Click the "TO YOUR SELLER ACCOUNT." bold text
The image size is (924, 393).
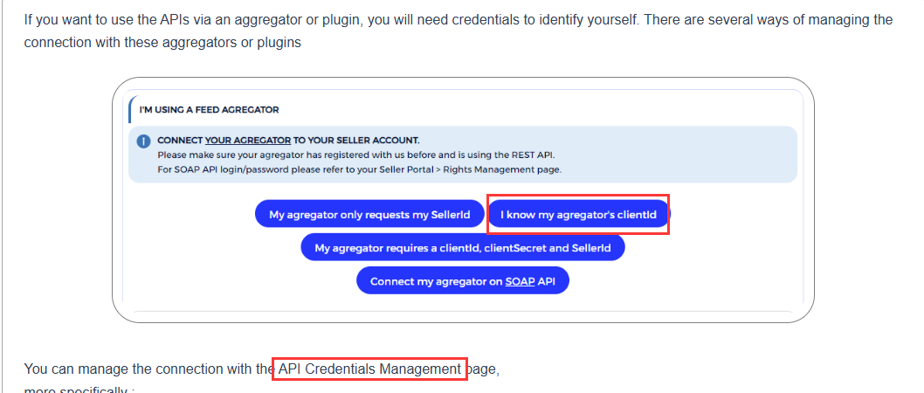(x=356, y=141)
